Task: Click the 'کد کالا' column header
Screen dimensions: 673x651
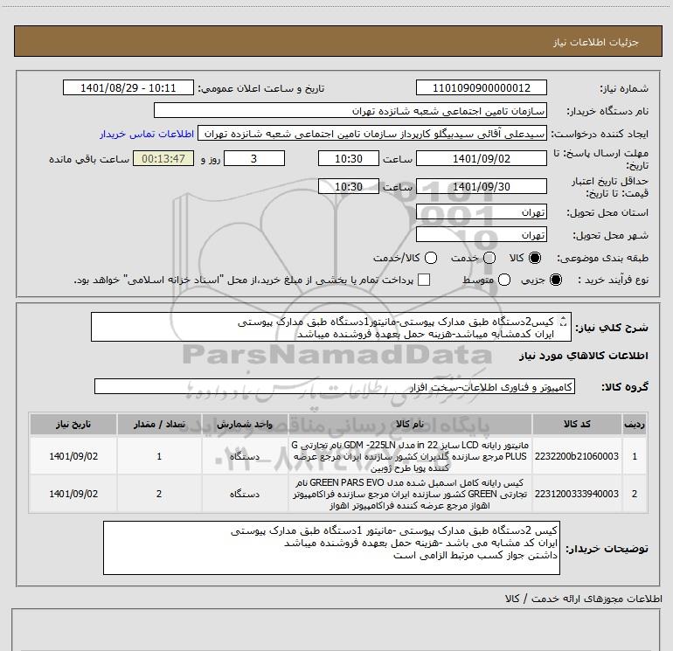Action: pyautogui.click(x=577, y=424)
